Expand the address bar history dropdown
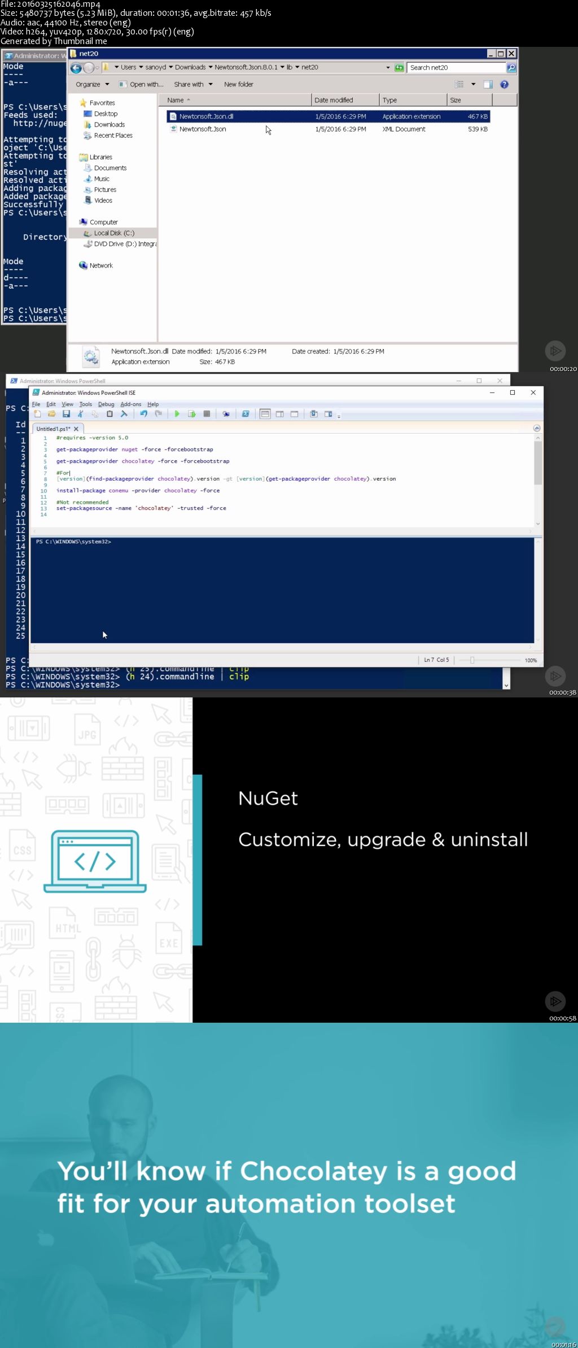 [x=388, y=68]
